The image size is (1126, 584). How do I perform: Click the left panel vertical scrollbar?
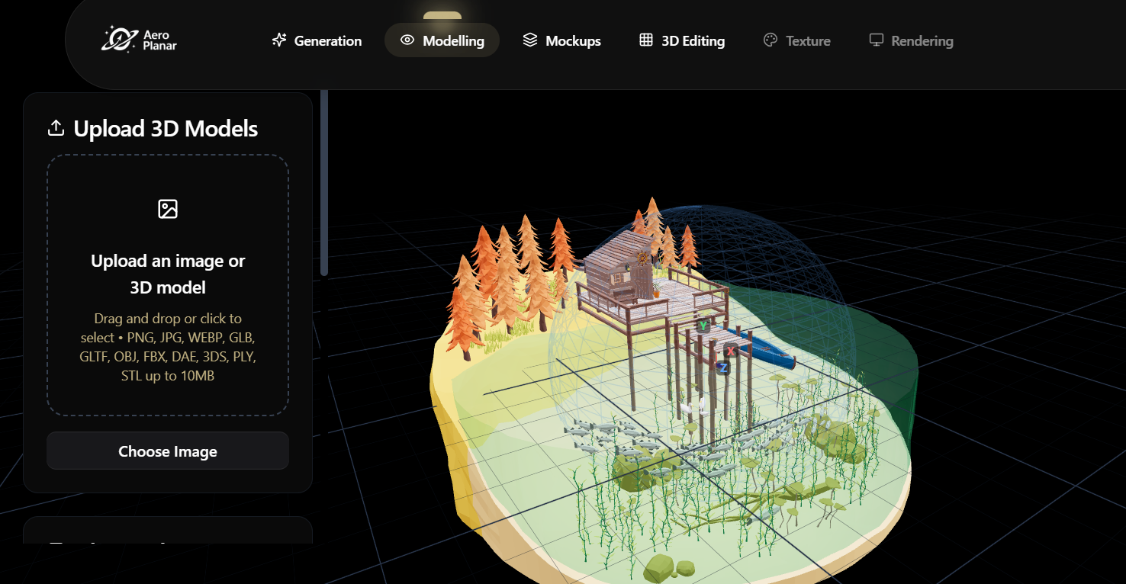coord(324,183)
